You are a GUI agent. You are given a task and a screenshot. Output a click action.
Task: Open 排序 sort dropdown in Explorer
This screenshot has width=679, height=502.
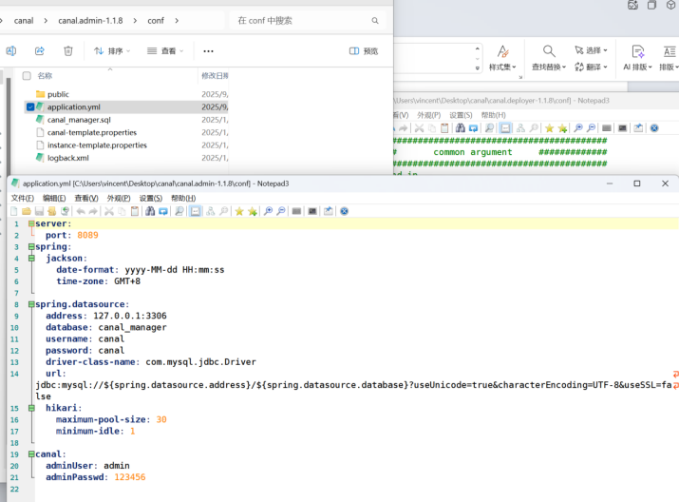(x=112, y=51)
